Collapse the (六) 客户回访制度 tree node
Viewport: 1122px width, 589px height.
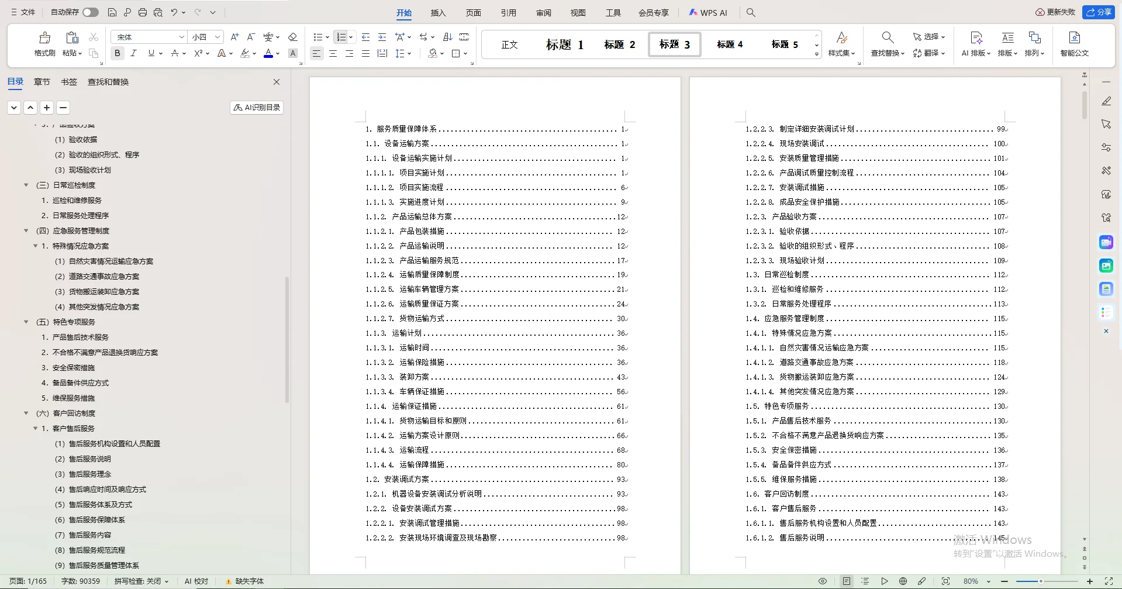pos(26,414)
